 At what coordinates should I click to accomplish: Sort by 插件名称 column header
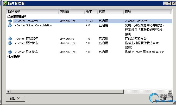point(32,11)
